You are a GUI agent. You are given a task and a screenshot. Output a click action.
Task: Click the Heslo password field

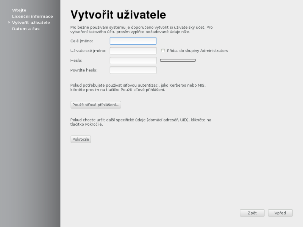click(133, 60)
